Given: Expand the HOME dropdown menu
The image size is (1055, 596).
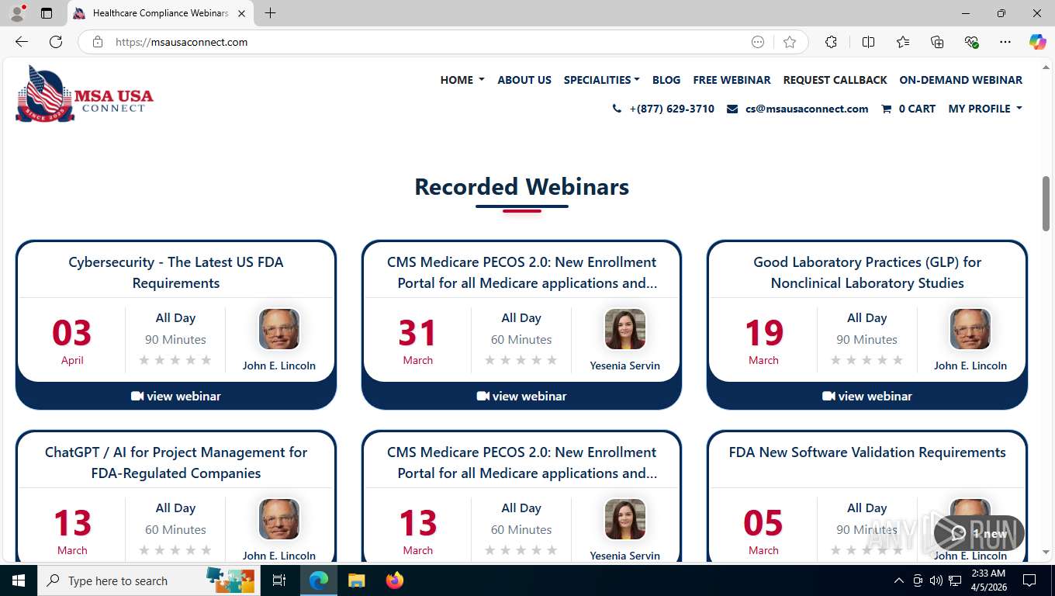Looking at the screenshot, I should [x=462, y=80].
